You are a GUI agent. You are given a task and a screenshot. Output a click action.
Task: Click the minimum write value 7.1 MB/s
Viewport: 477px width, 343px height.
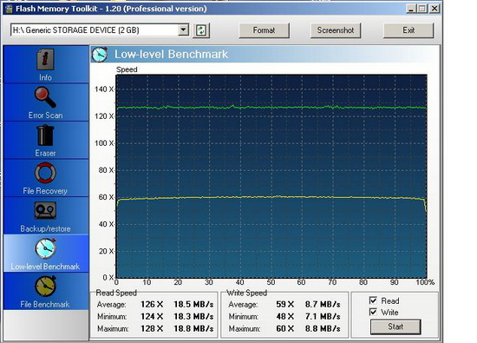[x=323, y=316]
